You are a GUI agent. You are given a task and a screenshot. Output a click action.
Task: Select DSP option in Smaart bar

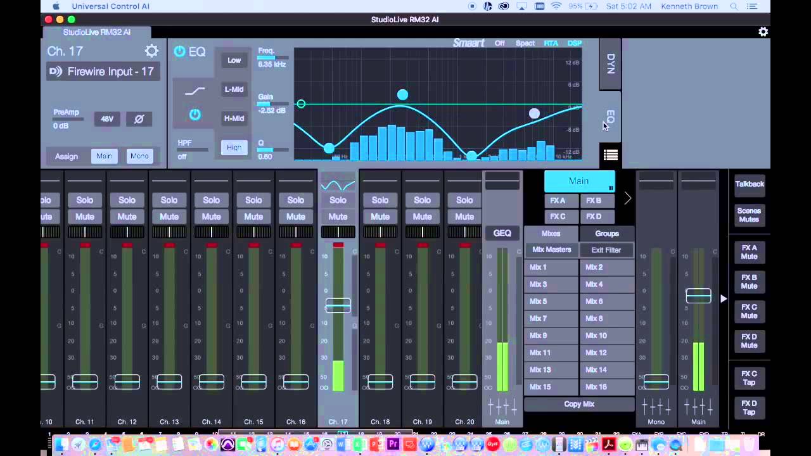pos(574,43)
